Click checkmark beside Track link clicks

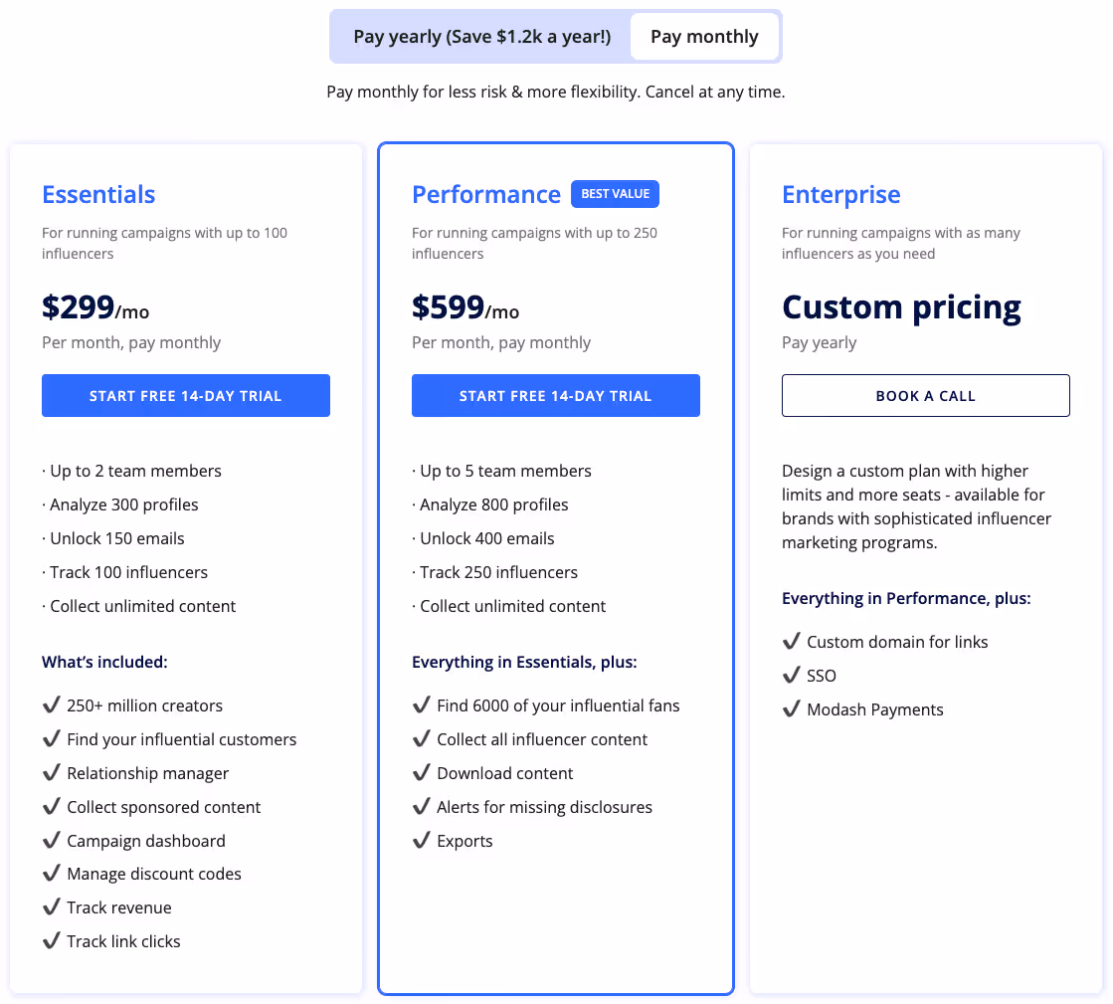tap(52, 941)
